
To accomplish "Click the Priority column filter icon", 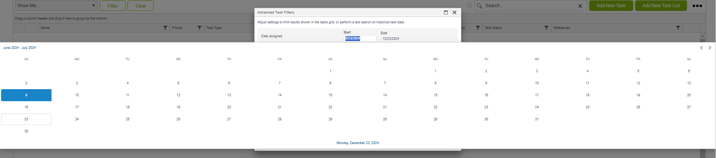I will click(x=199, y=28).
